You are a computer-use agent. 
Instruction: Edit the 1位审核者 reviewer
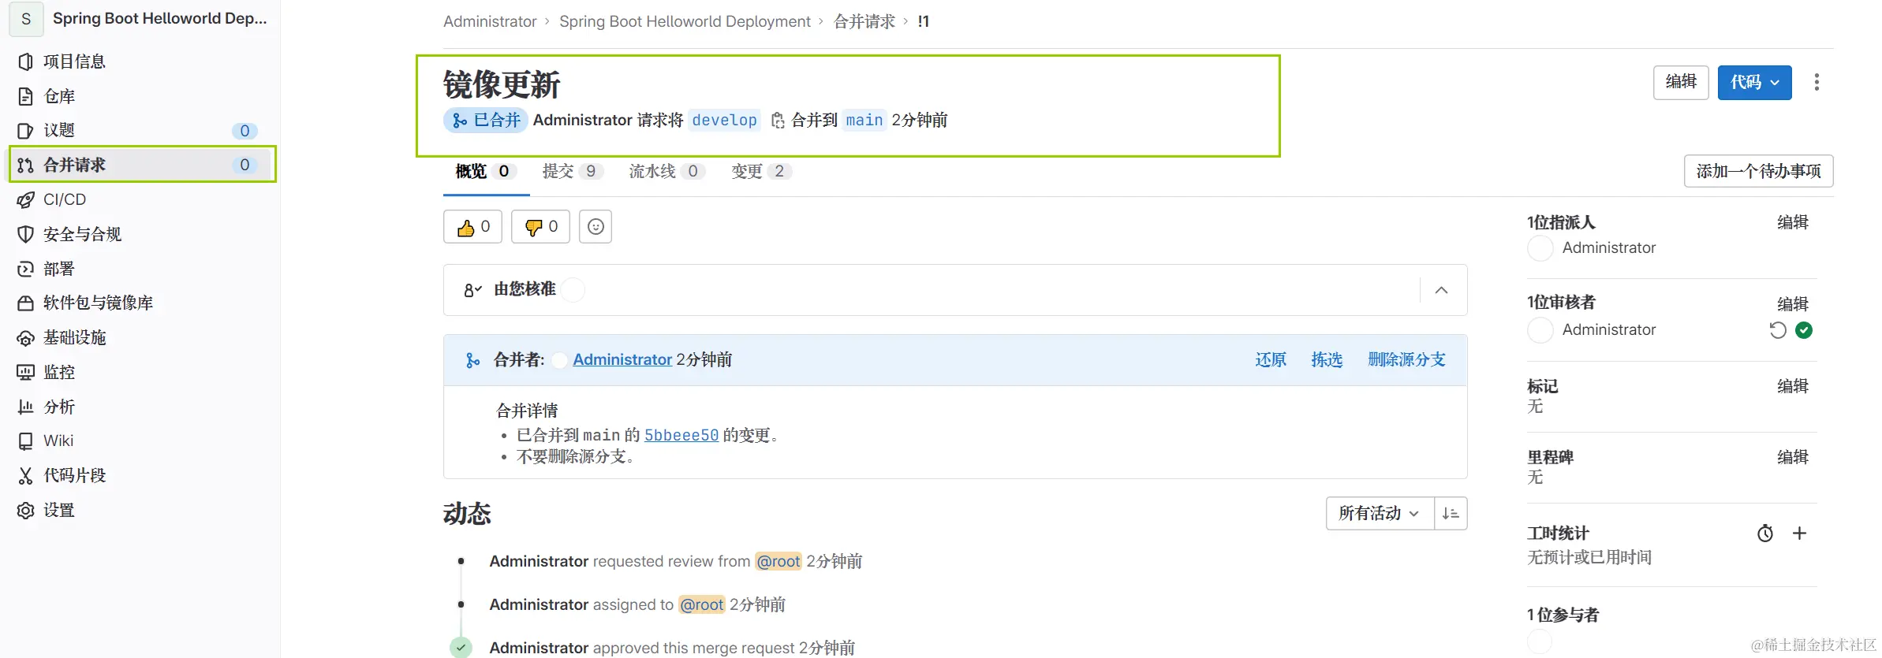[x=1792, y=304]
